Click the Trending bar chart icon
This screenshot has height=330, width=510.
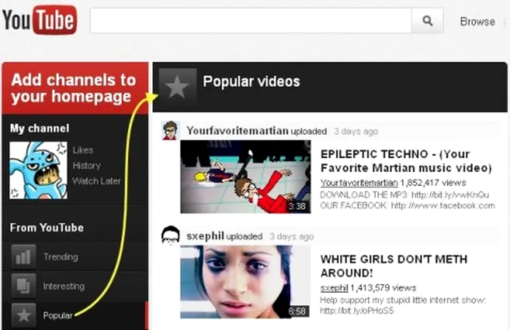(23, 257)
